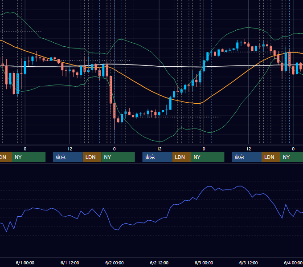Select the LDN session block before 6/2 00:00
The image size is (303, 267).
pyautogui.click(x=92, y=157)
